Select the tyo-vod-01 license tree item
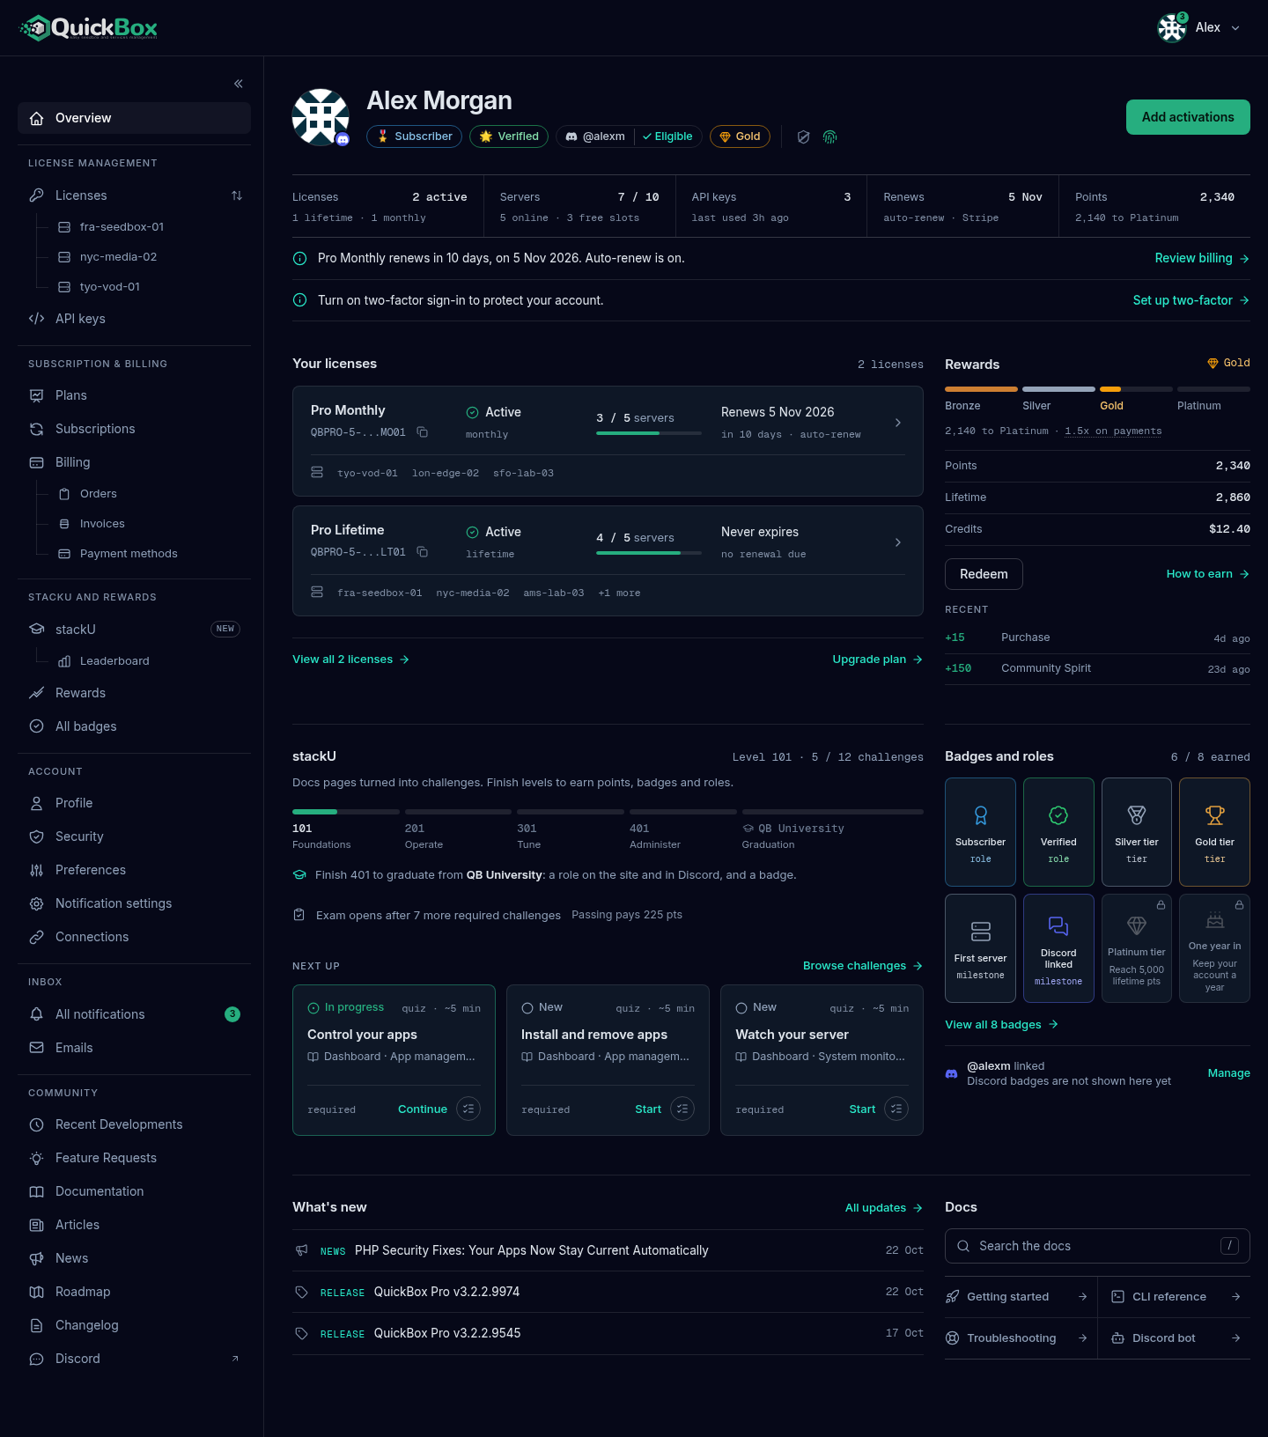This screenshot has width=1268, height=1437. [150, 287]
